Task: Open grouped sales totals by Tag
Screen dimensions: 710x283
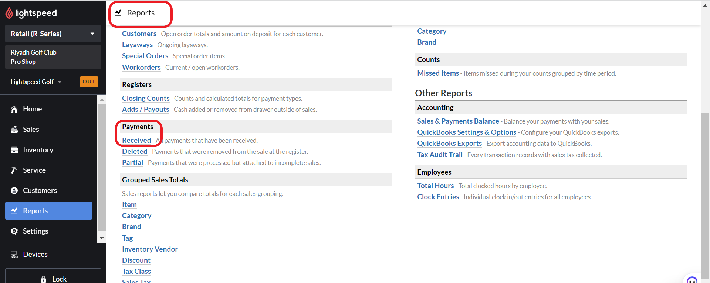Action: (127, 238)
